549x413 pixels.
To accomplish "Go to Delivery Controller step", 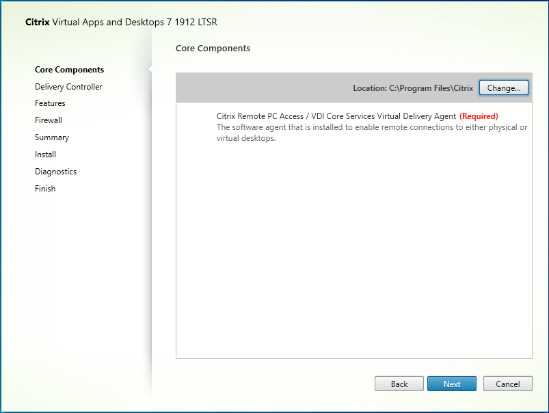I will coord(68,87).
